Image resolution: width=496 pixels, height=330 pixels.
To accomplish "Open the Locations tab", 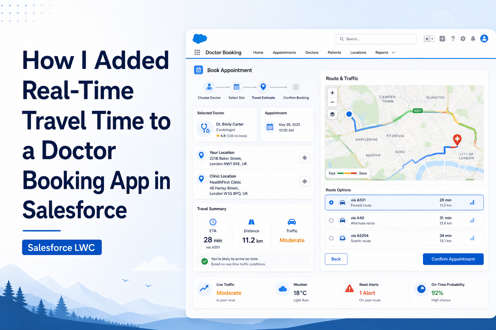I will coord(358,53).
